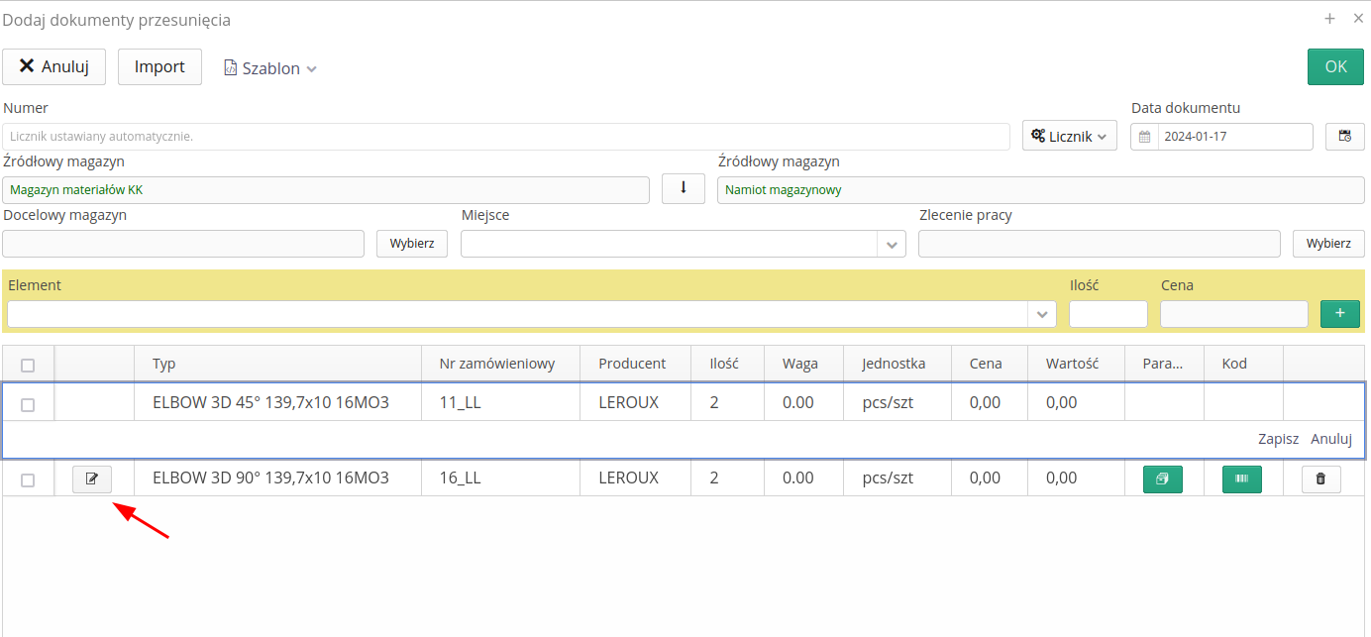The height and width of the screenshot is (637, 1371).
Task: Expand the Licznik dropdown
Action: coord(1069,137)
